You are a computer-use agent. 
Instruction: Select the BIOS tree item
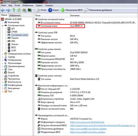[x=12, y=48]
